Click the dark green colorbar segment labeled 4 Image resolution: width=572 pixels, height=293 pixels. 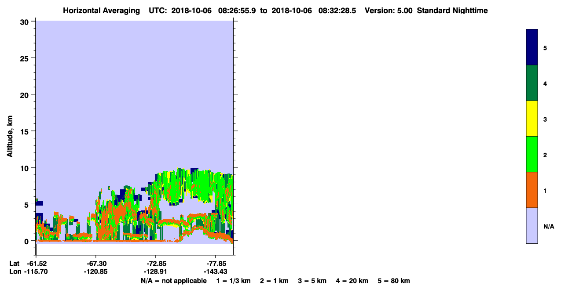tap(532, 83)
